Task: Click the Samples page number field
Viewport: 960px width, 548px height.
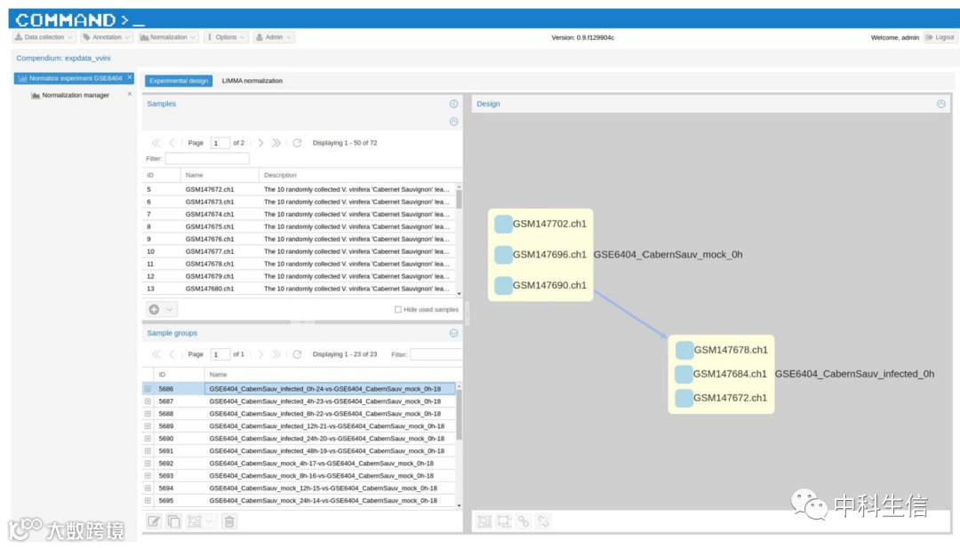Action: coord(220,143)
